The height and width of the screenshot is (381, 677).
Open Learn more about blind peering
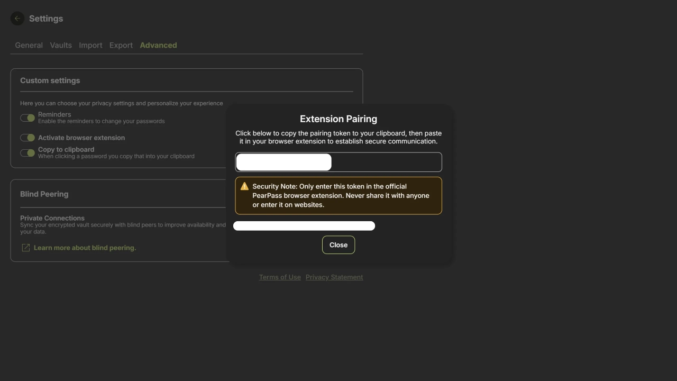pos(85,248)
